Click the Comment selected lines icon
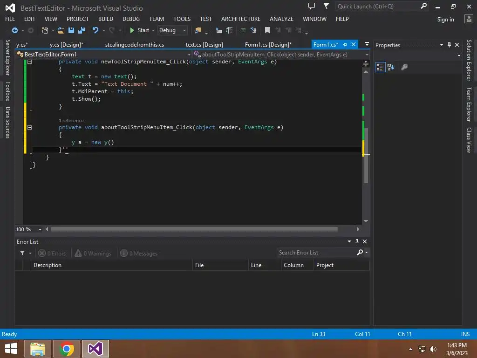477x358 pixels. [243, 30]
